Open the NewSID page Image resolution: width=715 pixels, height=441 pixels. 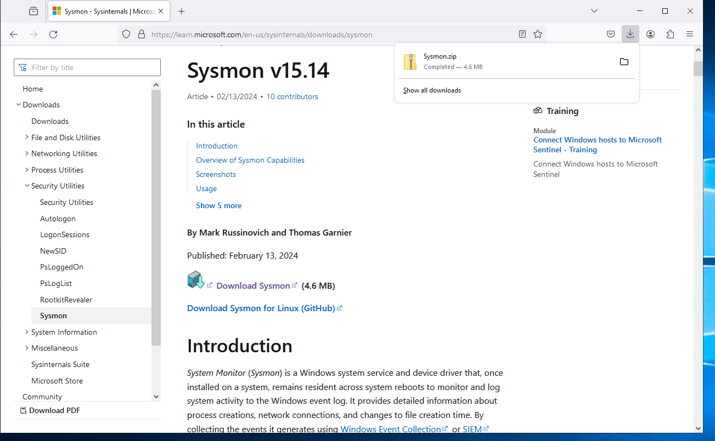53,251
